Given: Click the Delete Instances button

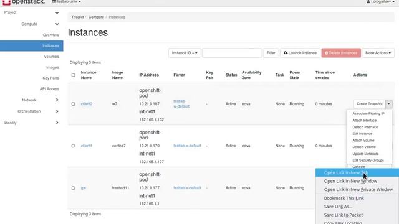Looking at the screenshot, I should pyautogui.click(x=341, y=53).
